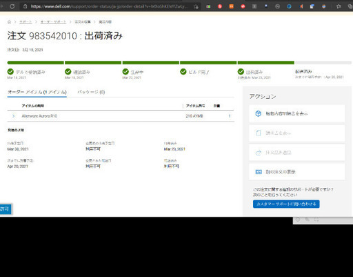
Task: Click the green check icon for 確認済み step
Action: pyautogui.click(x=68, y=72)
